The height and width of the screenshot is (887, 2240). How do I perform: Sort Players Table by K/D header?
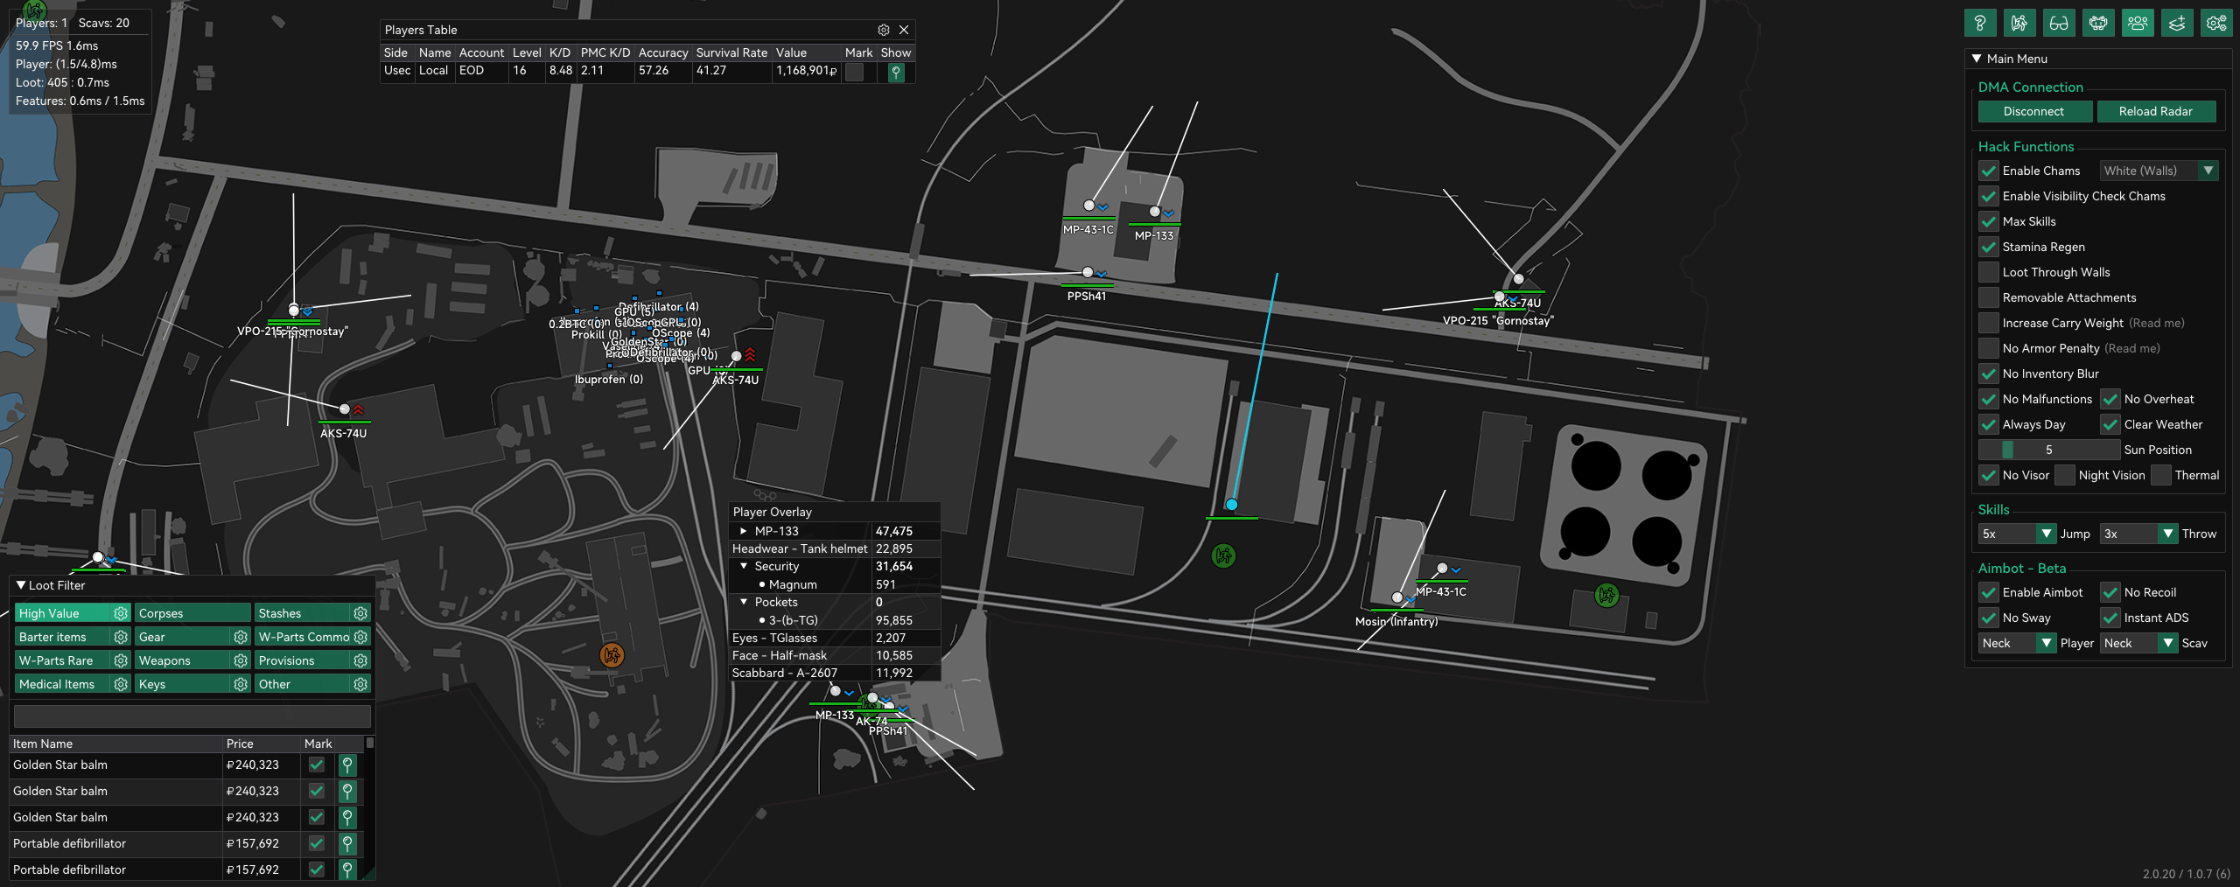pyautogui.click(x=560, y=52)
